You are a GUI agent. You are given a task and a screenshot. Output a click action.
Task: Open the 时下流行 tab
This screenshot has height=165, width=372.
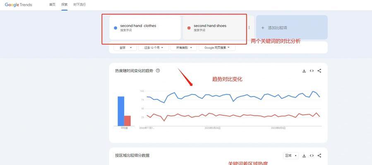click(79, 5)
